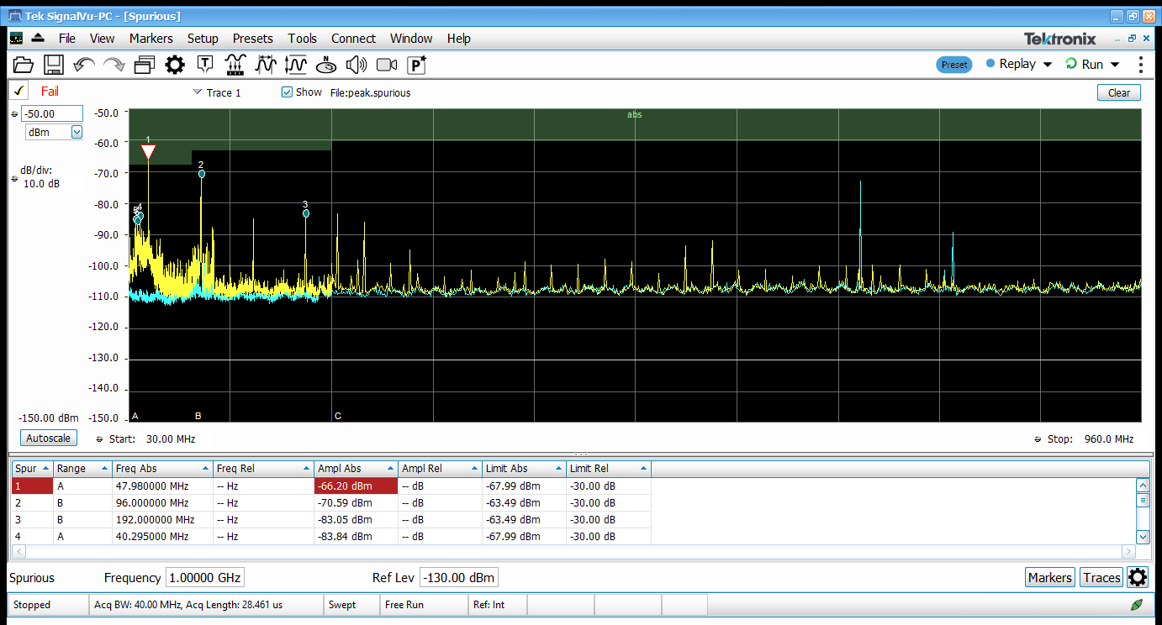The image size is (1162, 625).
Task: Click the amplitude-vs-time waveform icon
Action: click(295, 64)
